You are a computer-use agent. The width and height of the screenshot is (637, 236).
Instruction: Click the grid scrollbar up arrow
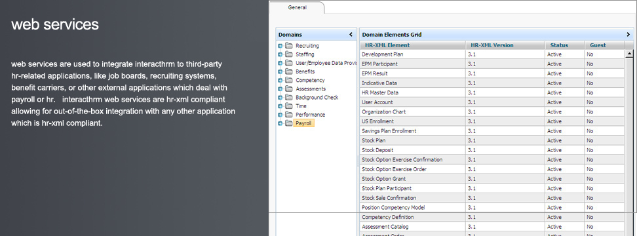pos(629,54)
